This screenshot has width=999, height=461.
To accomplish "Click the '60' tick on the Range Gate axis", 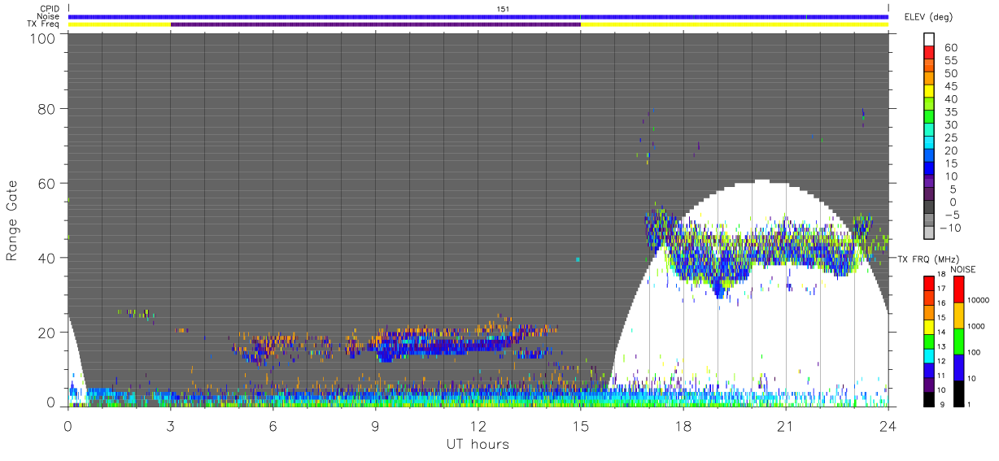I will [46, 183].
